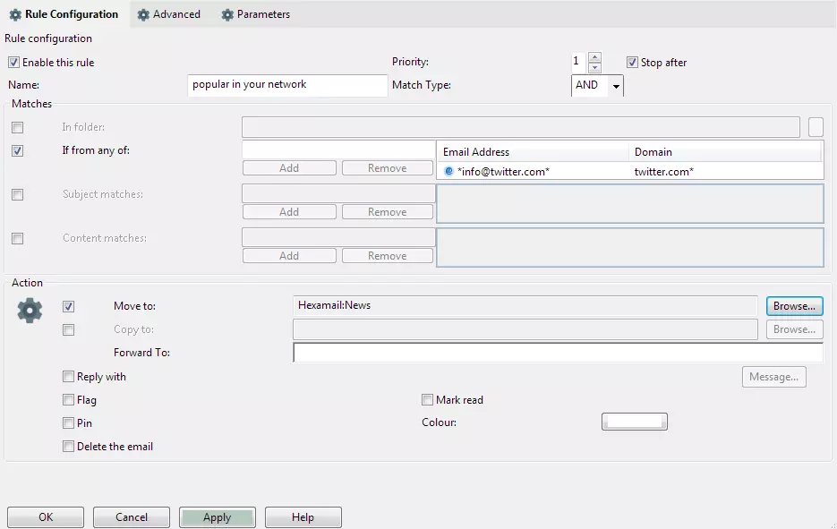Disable the Enable this rule checkbox
The width and height of the screenshot is (837, 529).
tap(13, 63)
